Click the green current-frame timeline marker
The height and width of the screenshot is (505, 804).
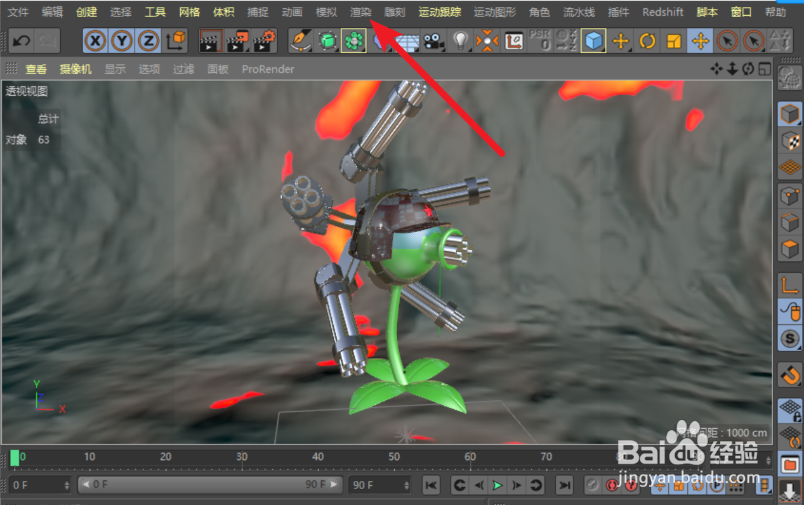tap(15, 457)
